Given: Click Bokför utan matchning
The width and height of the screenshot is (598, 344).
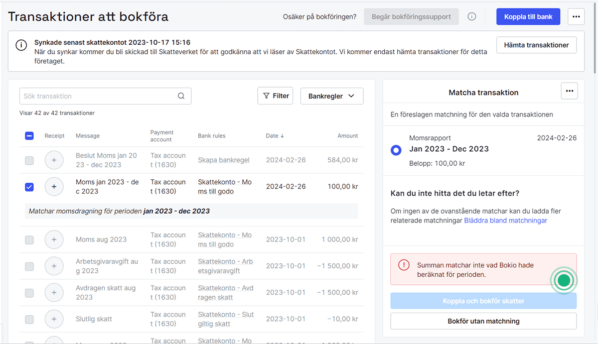Looking at the screenshot, I should [x=483, y=321].
